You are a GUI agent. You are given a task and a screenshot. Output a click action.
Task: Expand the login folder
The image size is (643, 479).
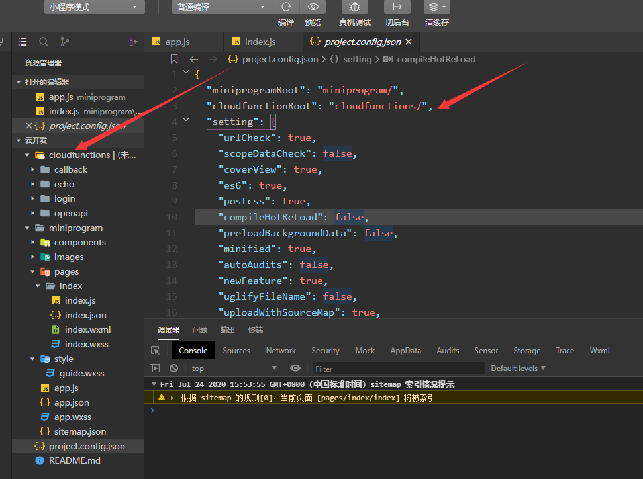(x=33, y=198)
